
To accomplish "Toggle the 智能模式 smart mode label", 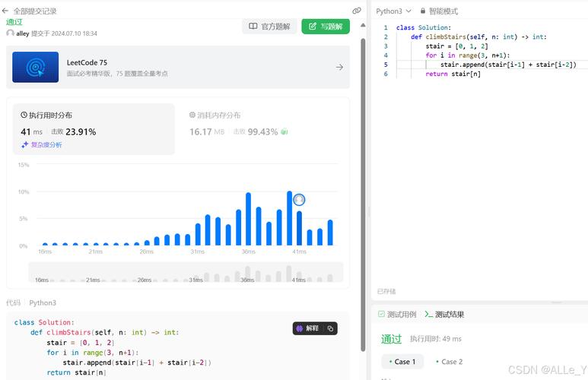I will point(443,11).
